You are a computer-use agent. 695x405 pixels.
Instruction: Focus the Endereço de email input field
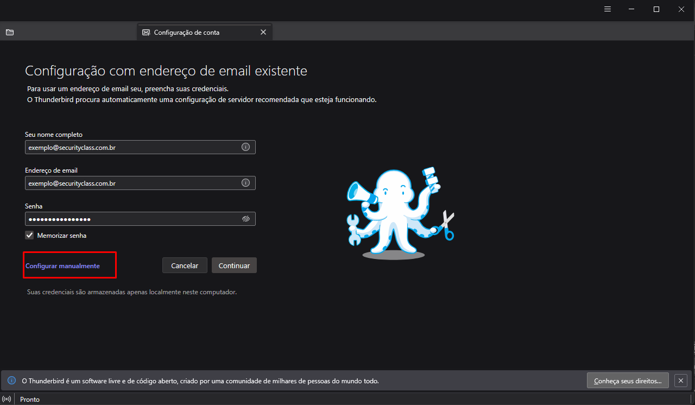click(140, 183)
